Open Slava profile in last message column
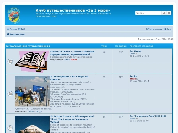The height and width of the screenshot is (133, 178). pyautogui.click(x=133, y=79)
